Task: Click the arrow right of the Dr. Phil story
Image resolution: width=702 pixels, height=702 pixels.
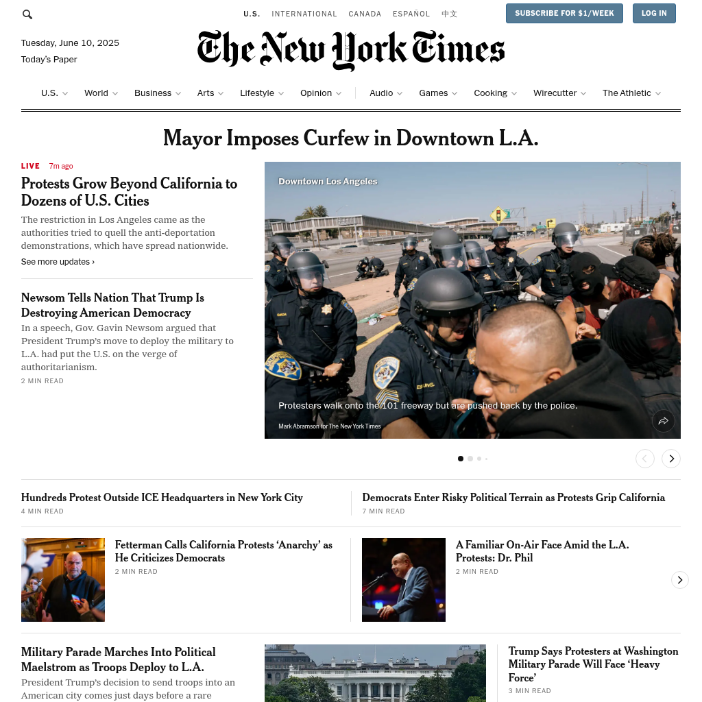Action: pos(679,580)
